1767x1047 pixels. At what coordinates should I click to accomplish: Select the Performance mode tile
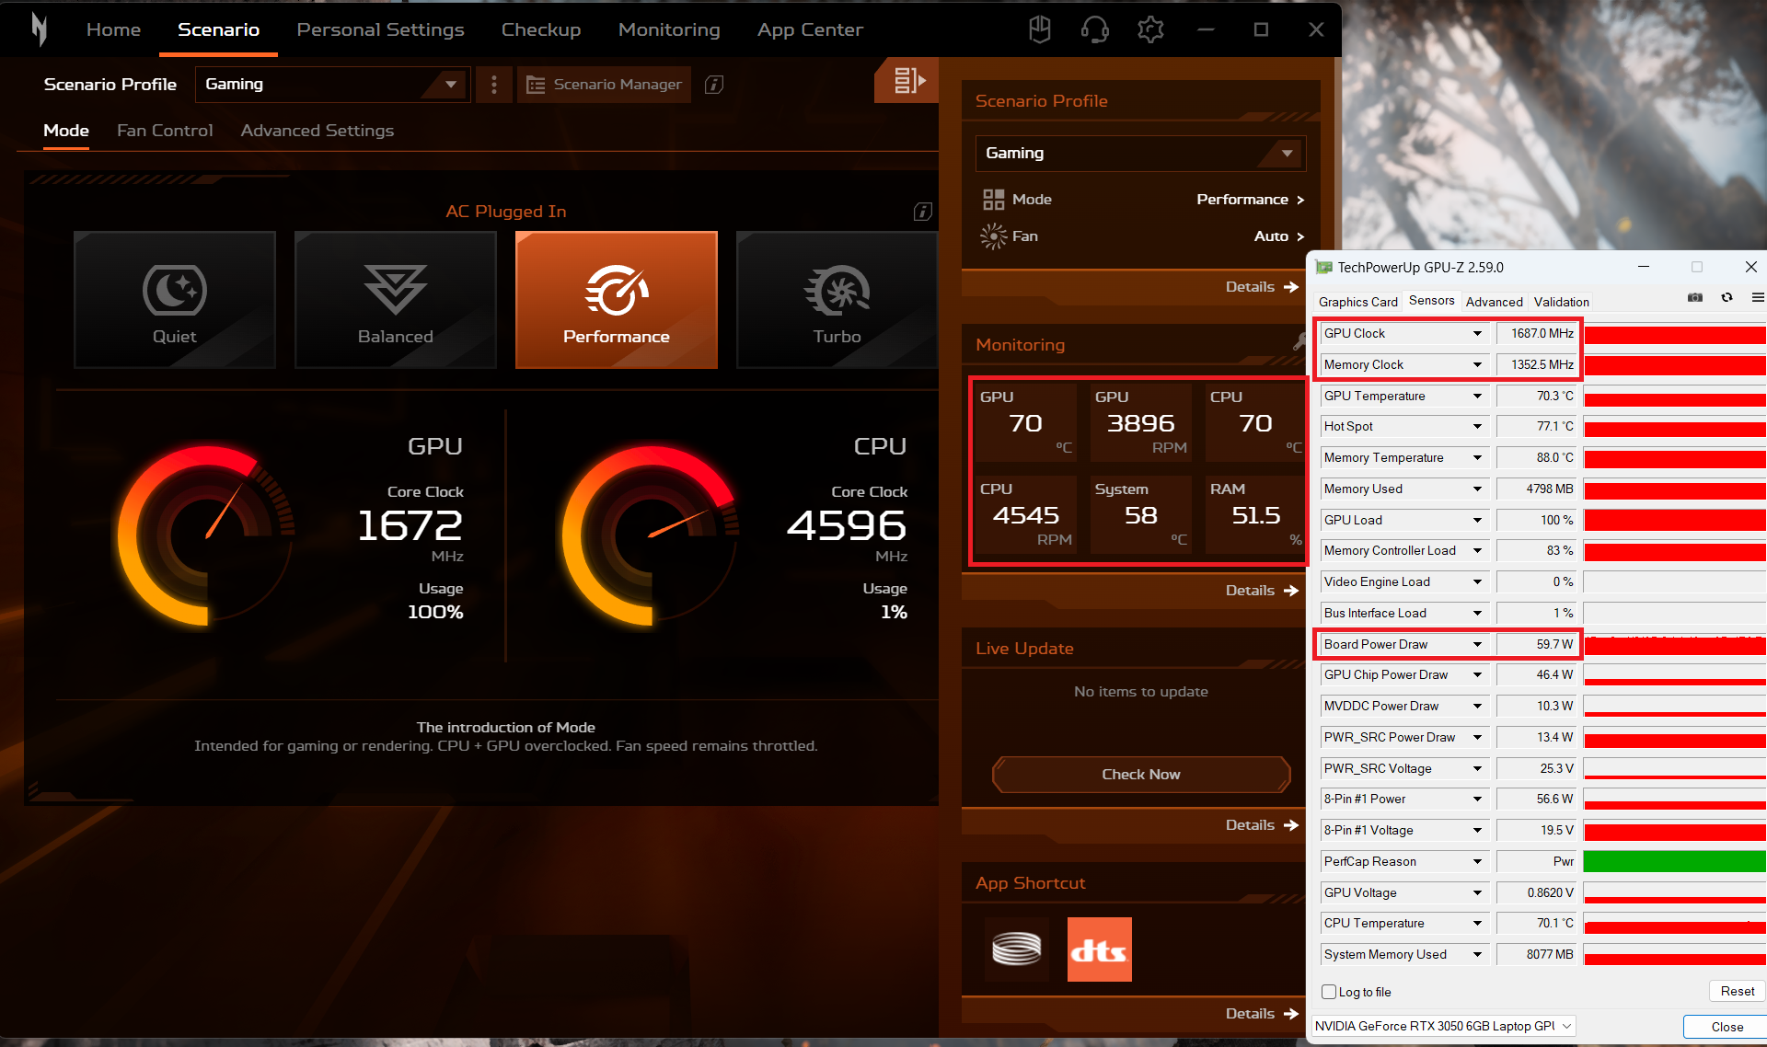click(x=617, y=300)
